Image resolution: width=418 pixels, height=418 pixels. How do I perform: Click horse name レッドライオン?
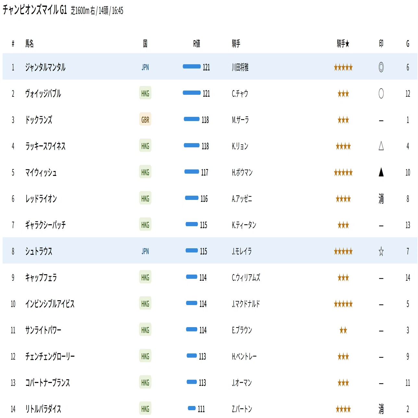pos(41,199)
